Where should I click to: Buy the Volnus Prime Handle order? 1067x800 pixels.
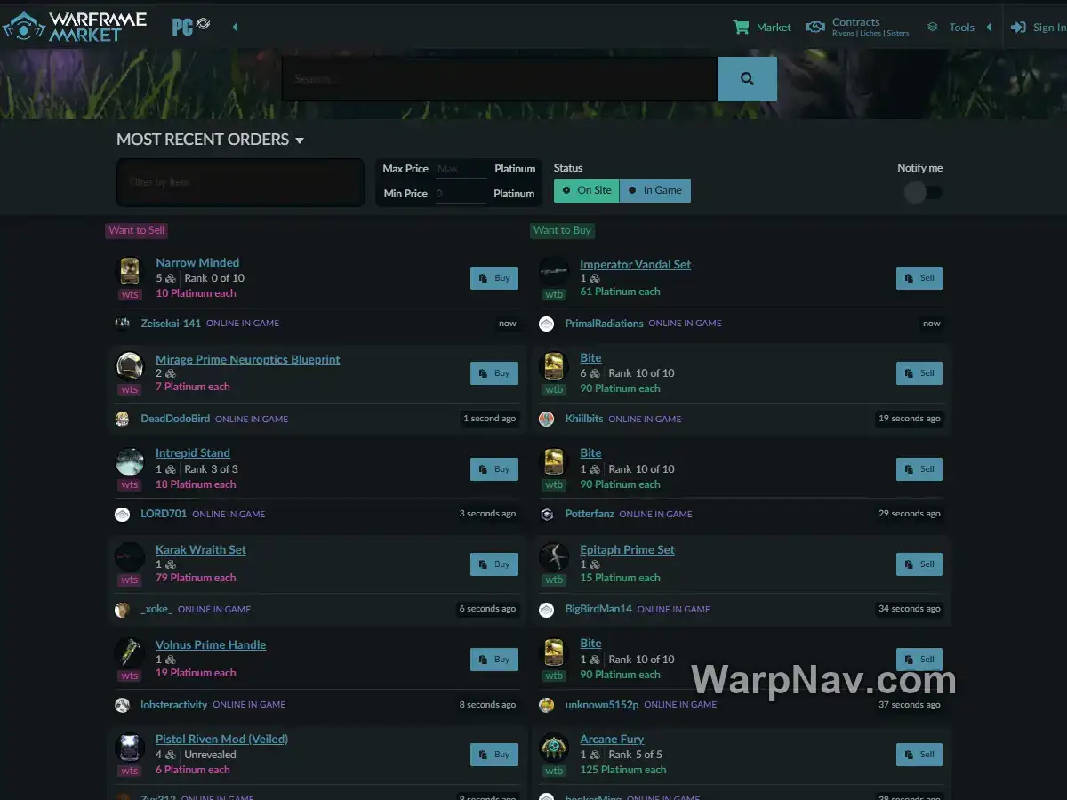coord(494,660)
